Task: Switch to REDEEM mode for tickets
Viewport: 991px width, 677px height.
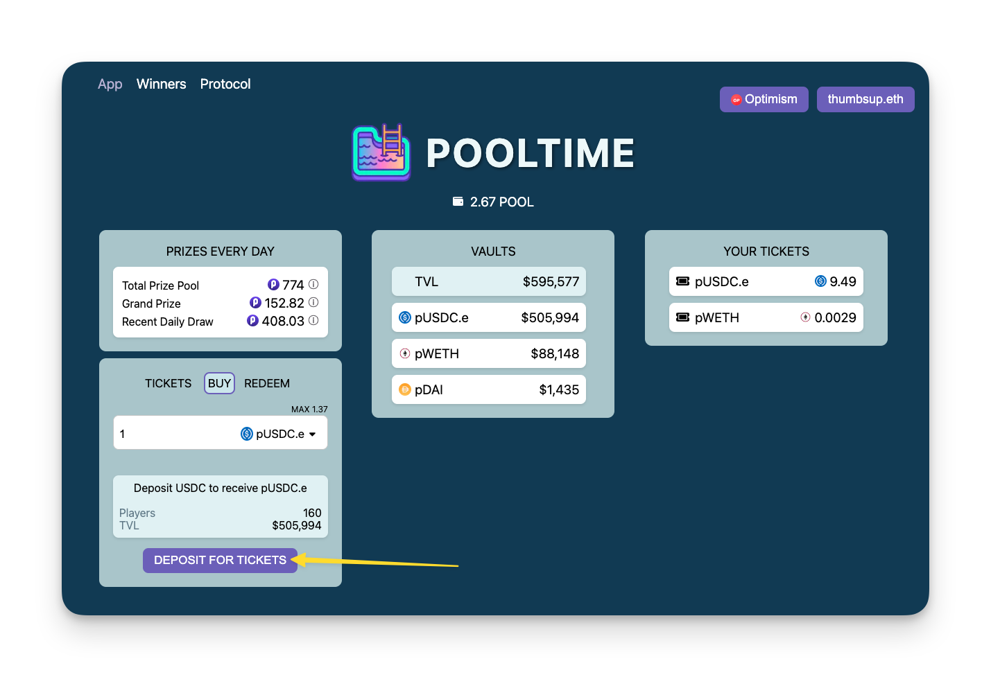Action: pyautogui.click(x=266, y=383)
